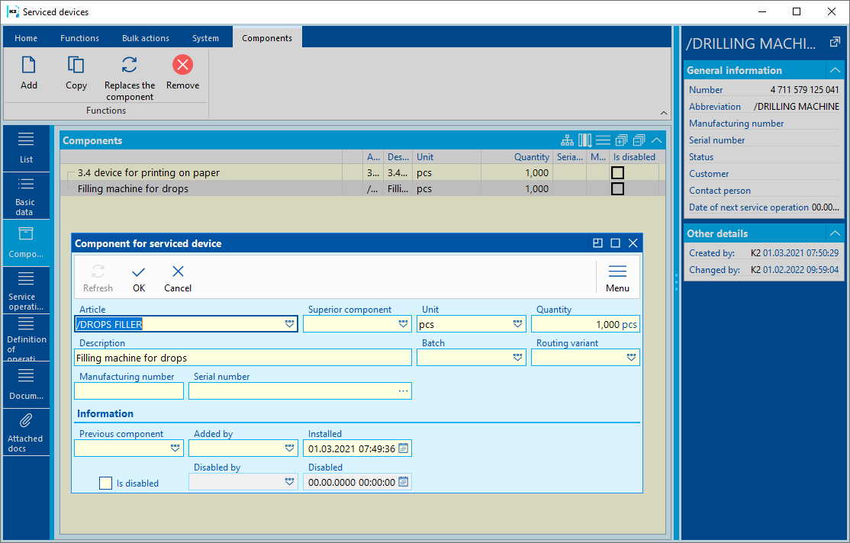
Task: Toggle the Is disabled checkbox in dialog
Action: tap(106, 483)
